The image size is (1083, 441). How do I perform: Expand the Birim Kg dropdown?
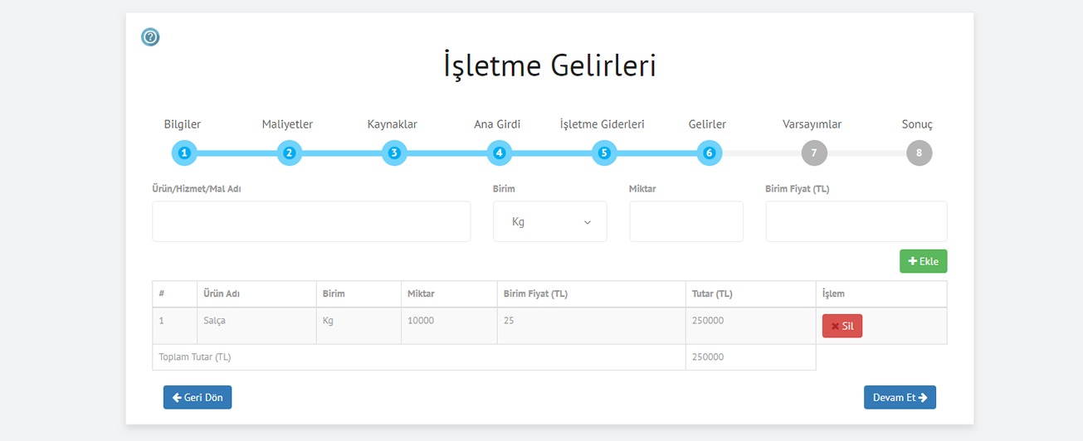(550, 221)
